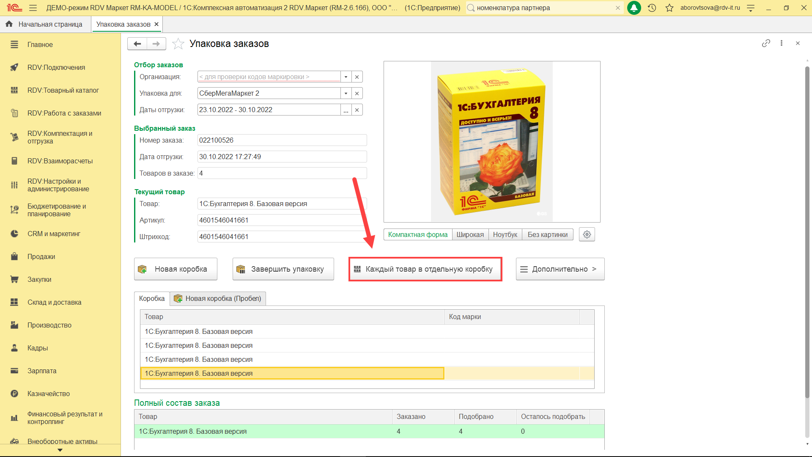Switch to Компактная форма view mode
Viewport: 812px width, 457px height.
[x=417, y=234]
